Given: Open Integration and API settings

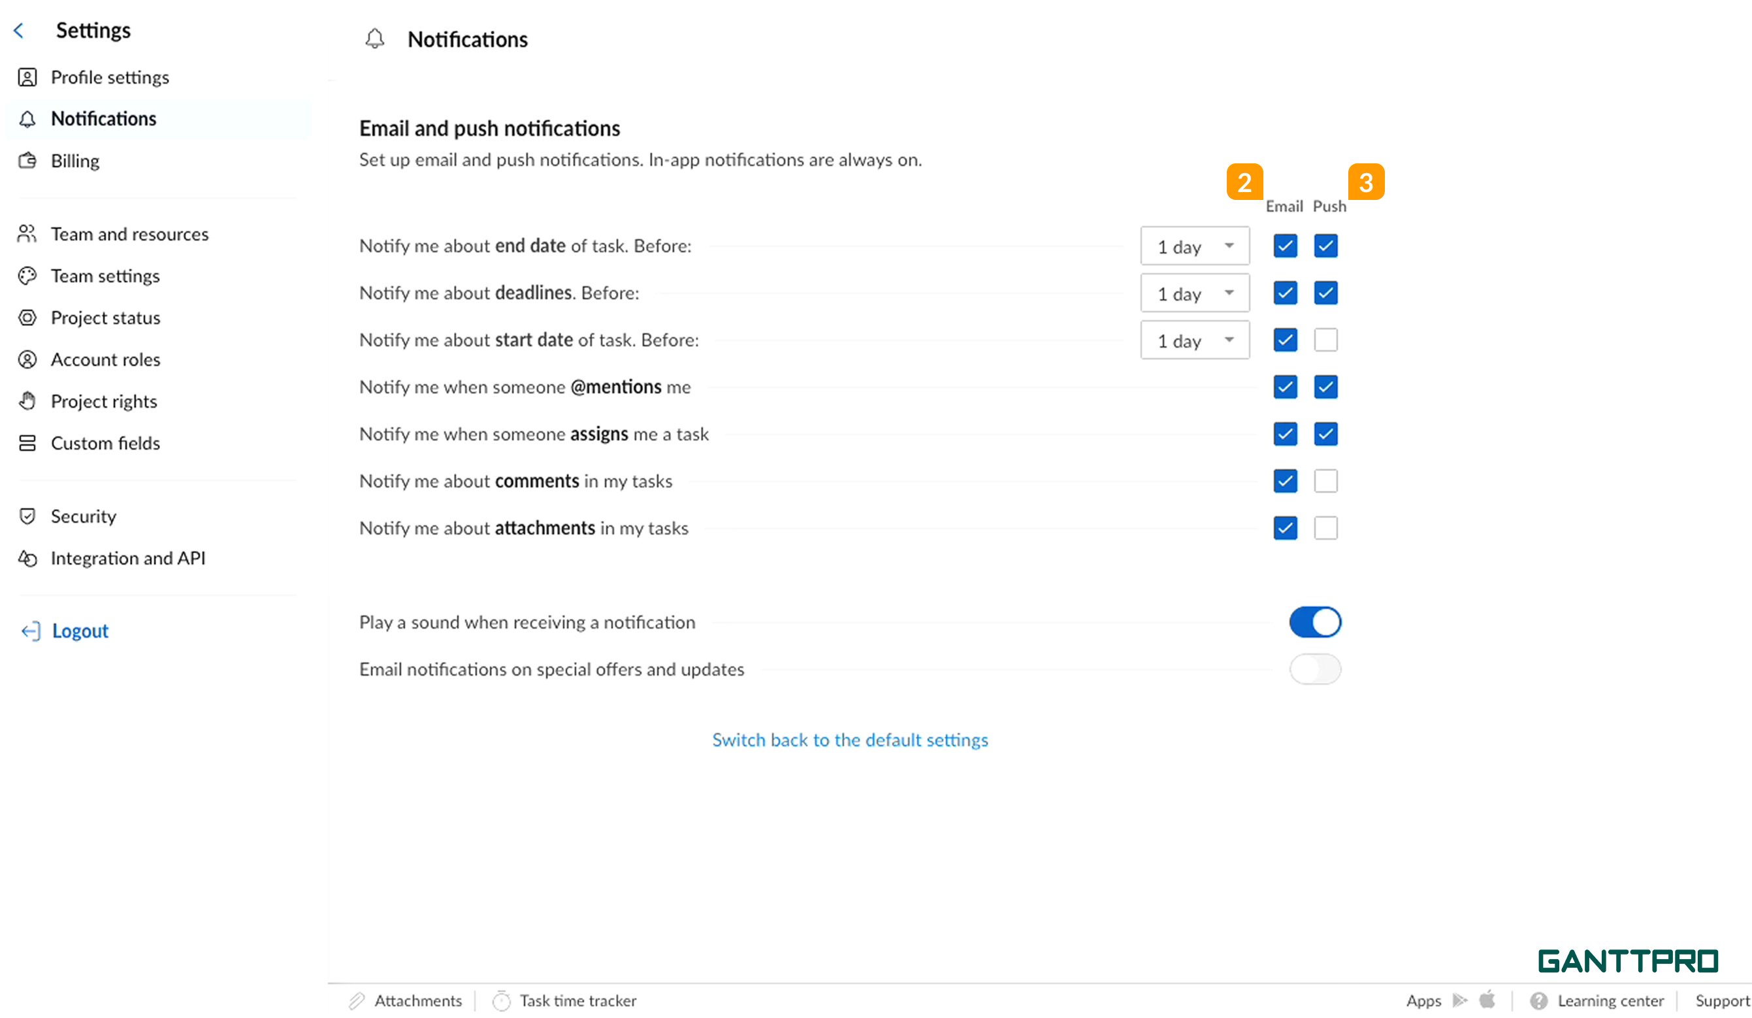Looking at the screenshot, I should point(128,557).
